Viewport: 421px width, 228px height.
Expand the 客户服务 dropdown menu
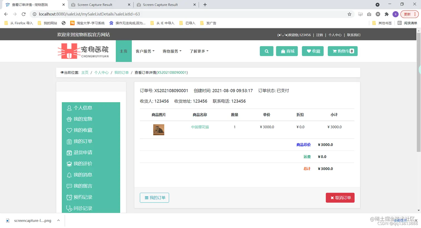pos(145,51)
